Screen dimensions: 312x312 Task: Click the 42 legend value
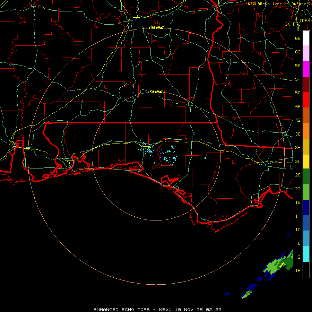pos(298,120)
